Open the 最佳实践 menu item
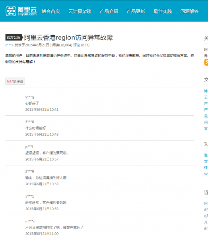This screenshot has height=239, width=208. (x=163, y=11)
